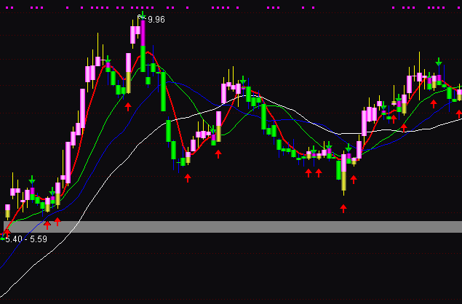
Task: Click red arrow just right of the trough-low arrow
Action: (x=354, y=180)
